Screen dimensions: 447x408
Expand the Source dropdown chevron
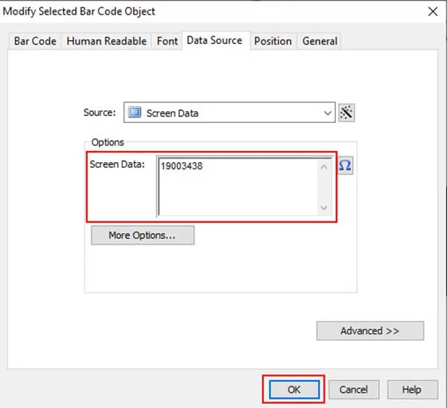(x=328, y=112)
